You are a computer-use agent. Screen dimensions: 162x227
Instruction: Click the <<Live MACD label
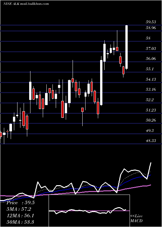[136, 219]
